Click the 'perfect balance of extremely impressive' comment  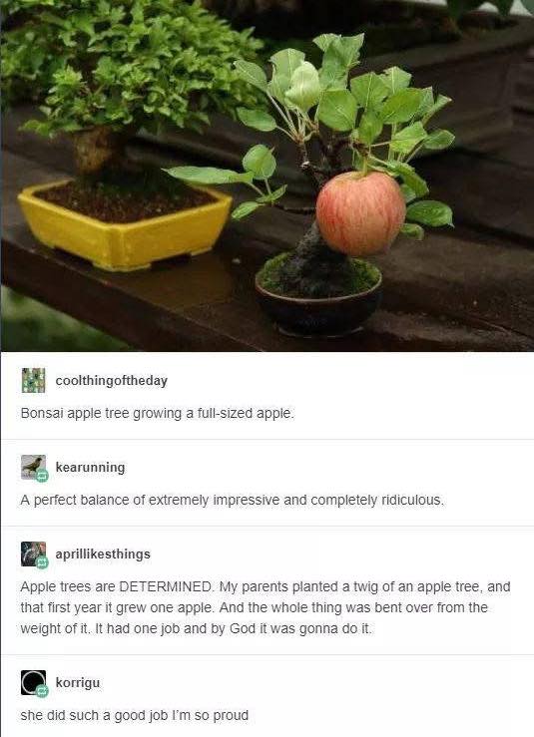[232, 500]
